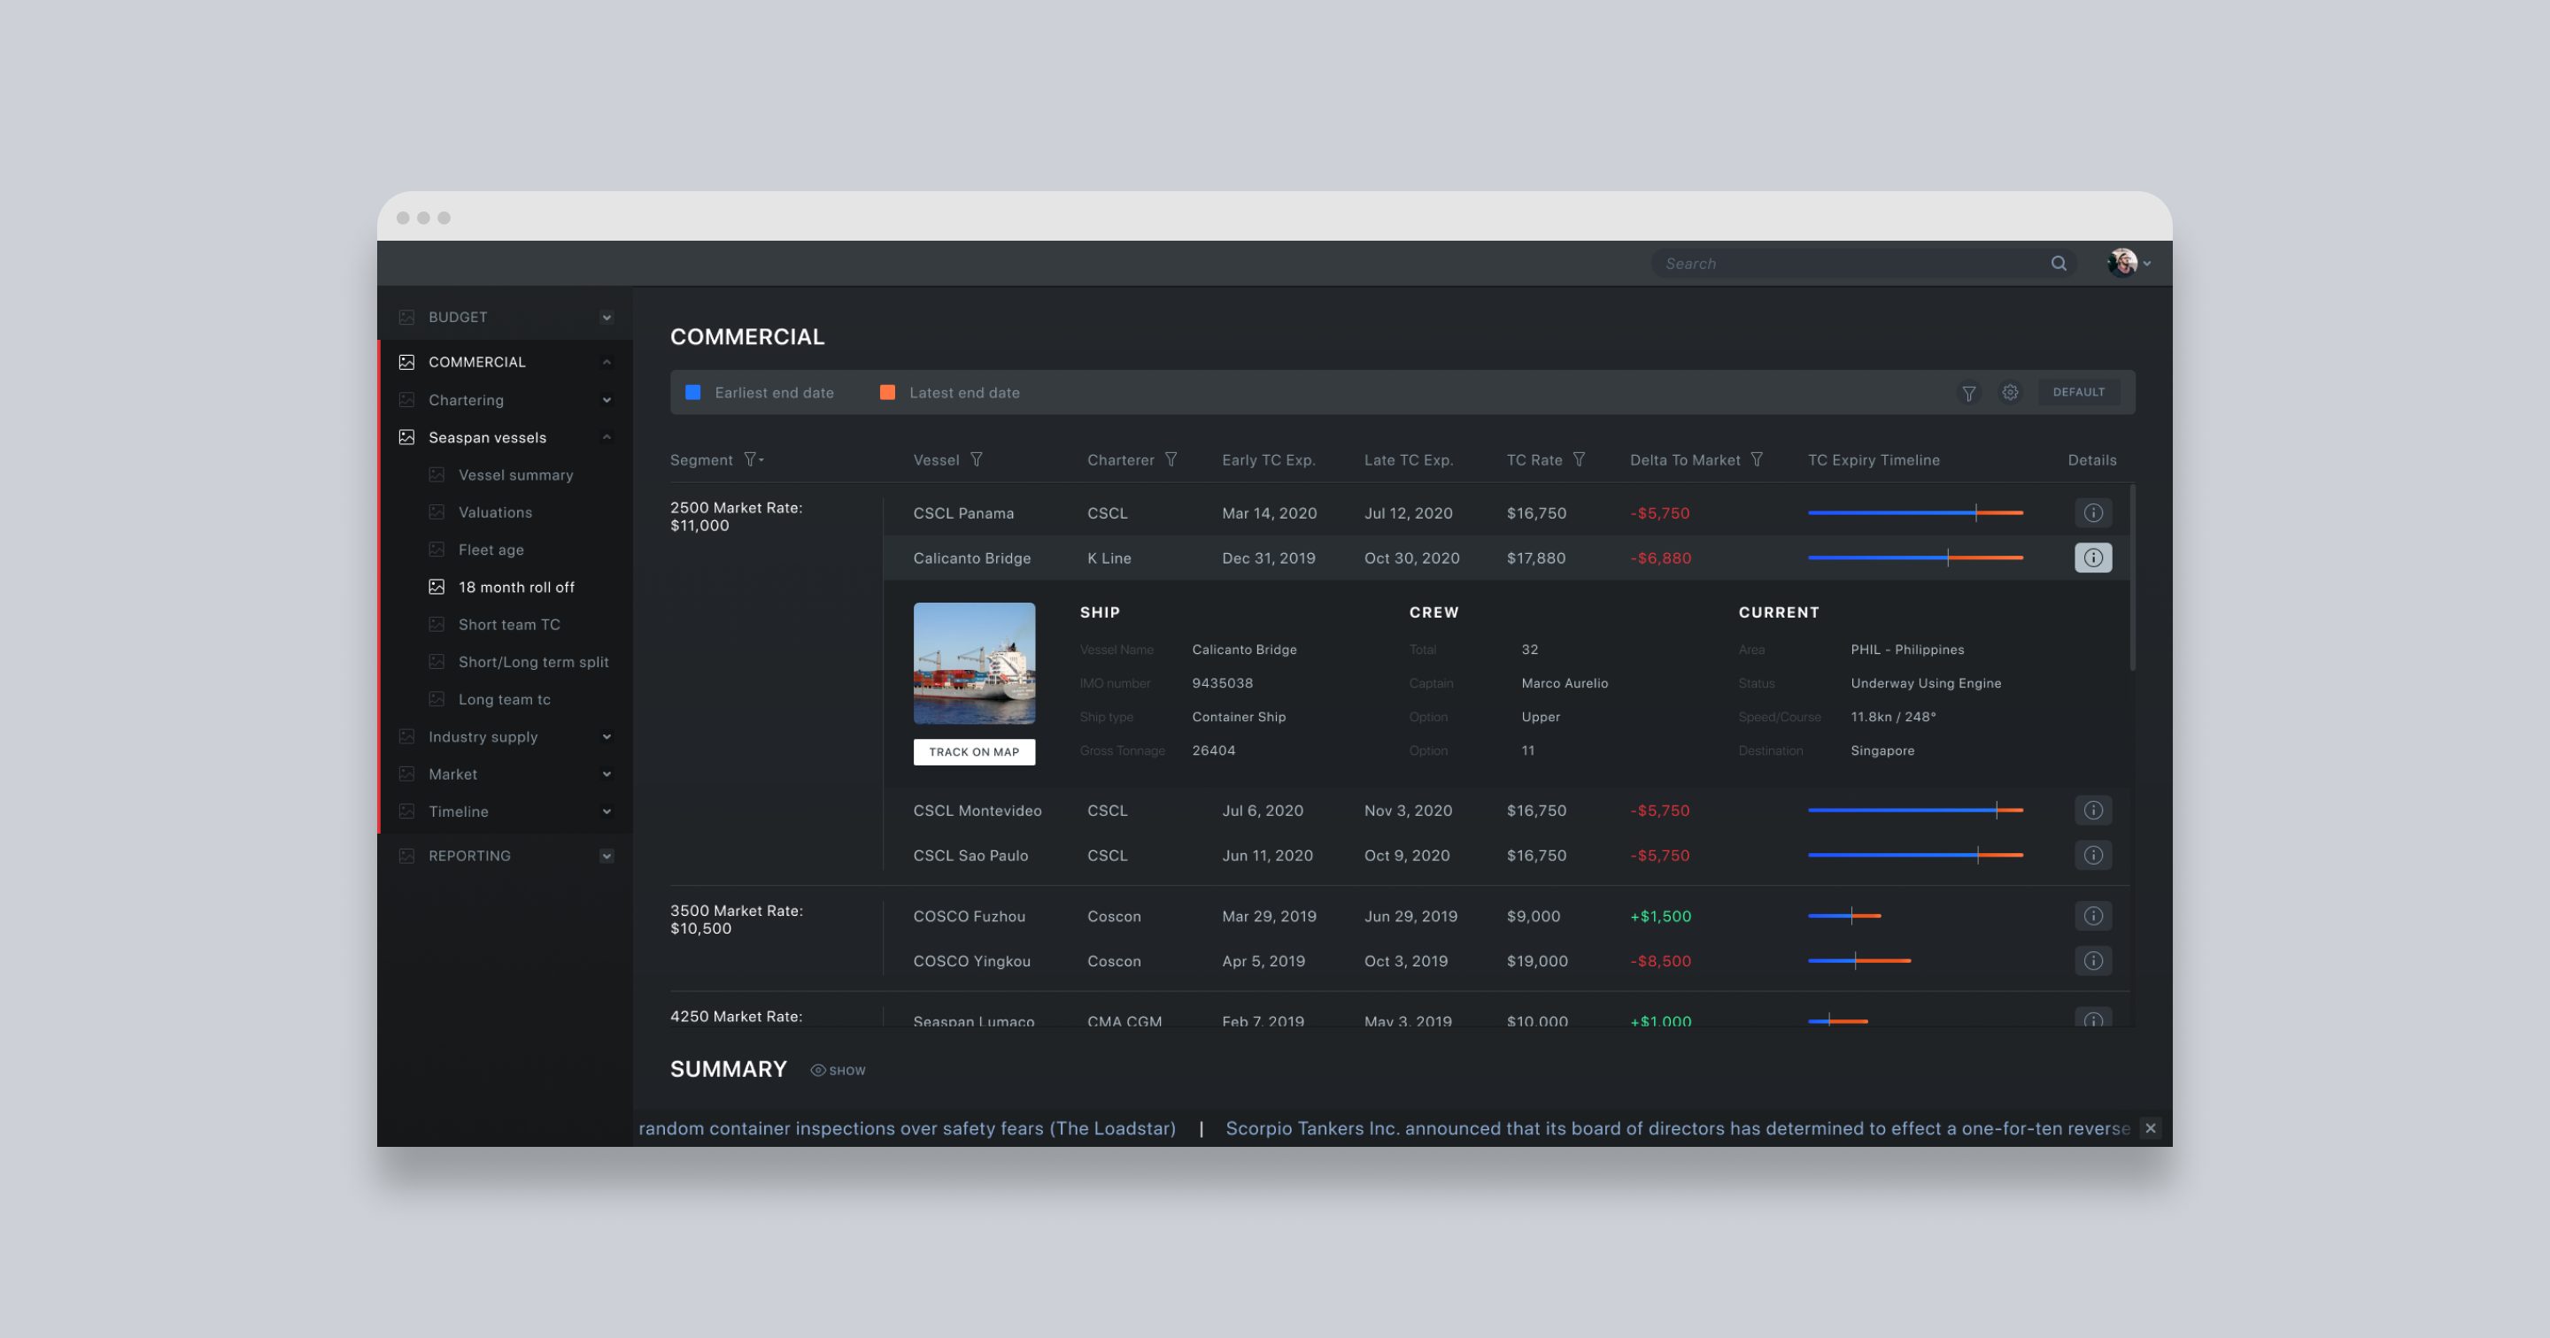Open the Vessel summary page
2550x1338 pixels.
pyautogui.click(x=515, y=474)
